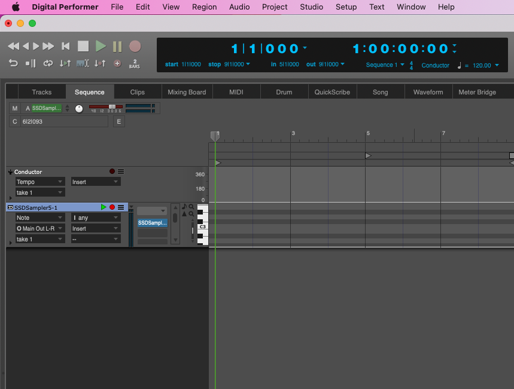This screenshot has width=514, height=389.
Task: Open the main counter format dropdown arrow
Action: pyautogui.click(x=305, y=48)
